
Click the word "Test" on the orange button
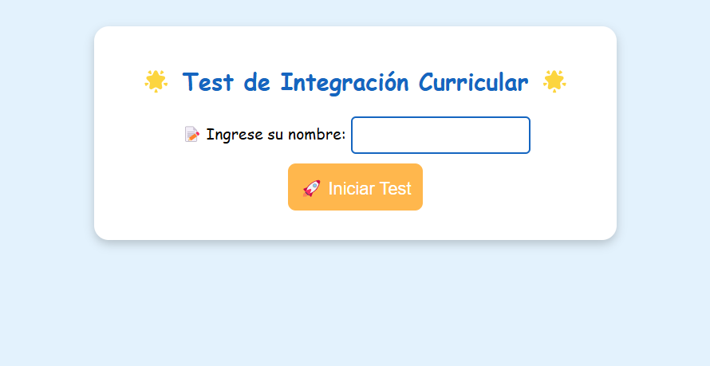(x=395, y=188)
